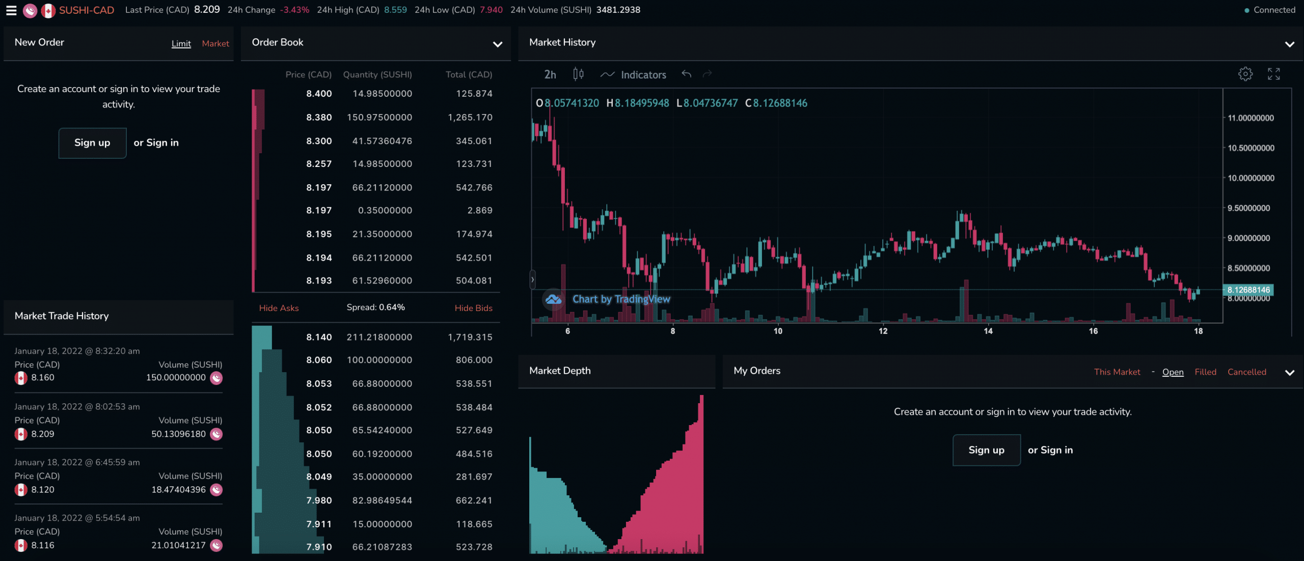Select ask row at price 8.380
This screenshot has width=1304, height=561.
click(376, 118)
